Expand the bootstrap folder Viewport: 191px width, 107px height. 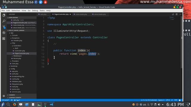(14, 66)
